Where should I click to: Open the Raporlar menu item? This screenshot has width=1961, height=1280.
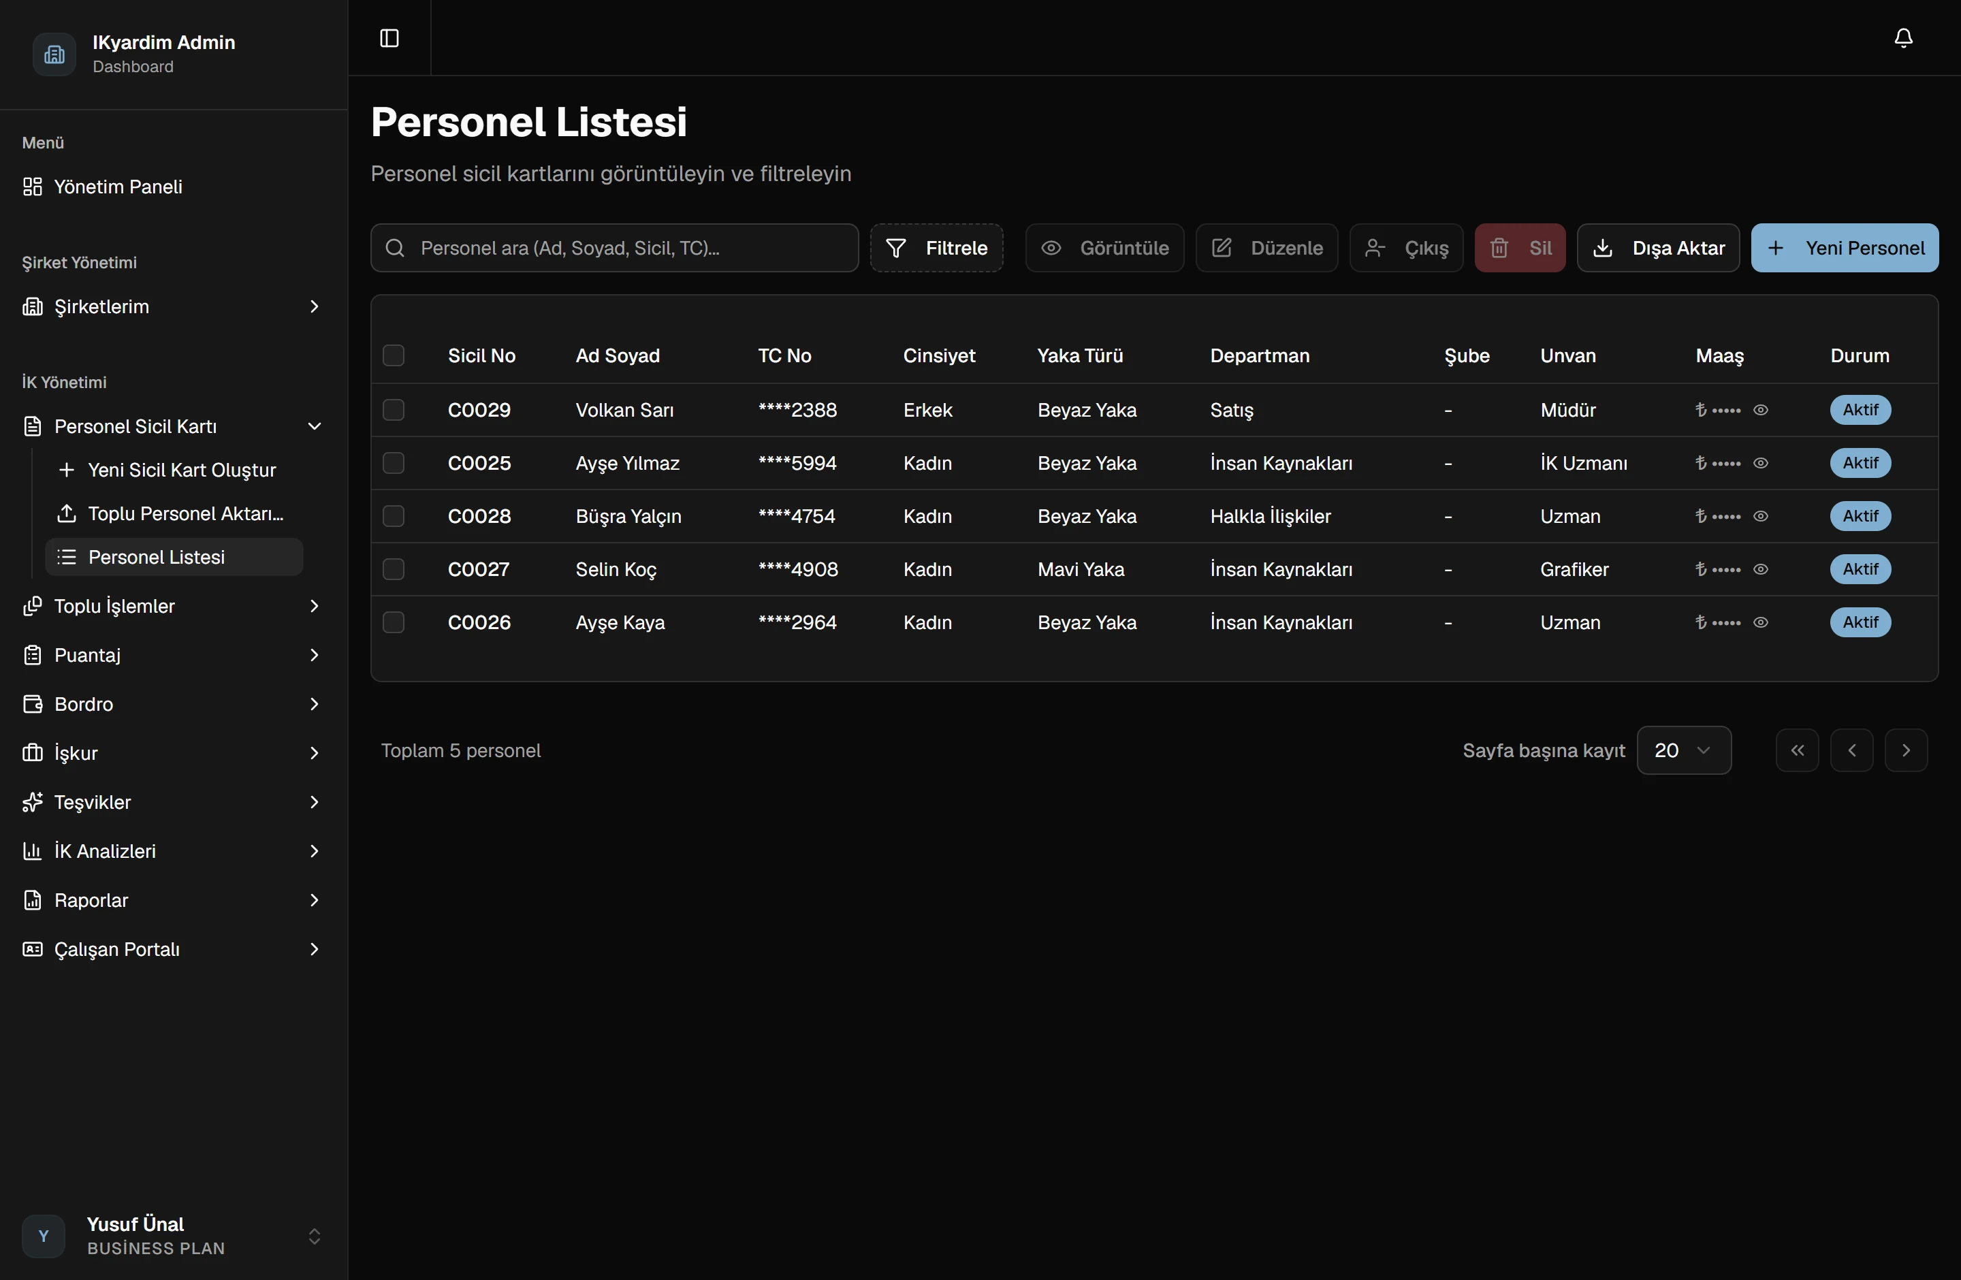pos(173,900)
